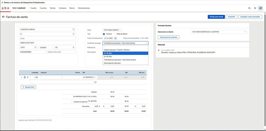The image size is (266, 131).
Task: Open the Ventas menu
Action: 53,8
